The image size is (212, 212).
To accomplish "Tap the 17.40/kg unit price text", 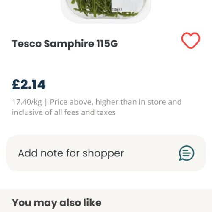I will pos(27,102).
